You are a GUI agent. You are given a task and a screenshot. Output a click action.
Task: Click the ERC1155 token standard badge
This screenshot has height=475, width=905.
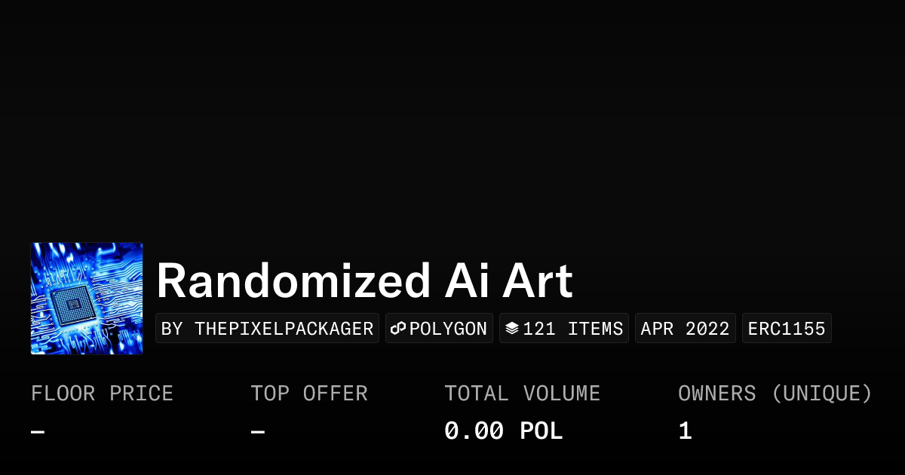[787, 329]
